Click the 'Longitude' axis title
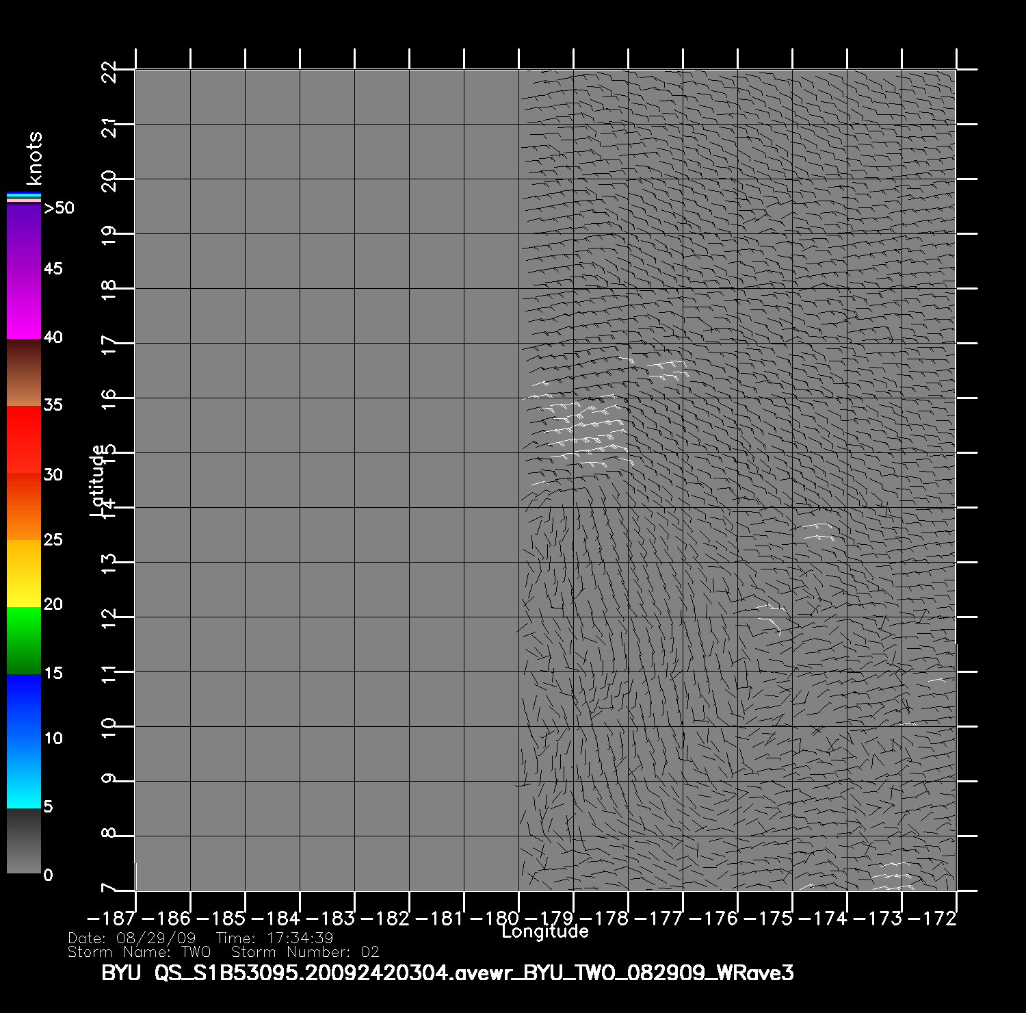1026x1013 pixels. click(544, 932)
